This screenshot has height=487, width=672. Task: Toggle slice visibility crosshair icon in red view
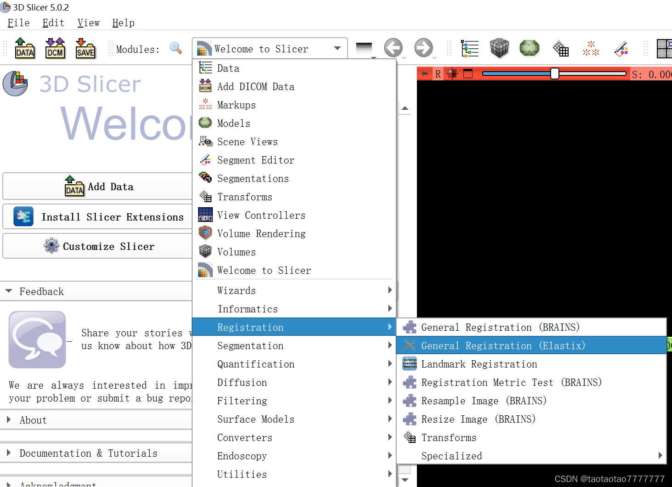coord(452,74)
